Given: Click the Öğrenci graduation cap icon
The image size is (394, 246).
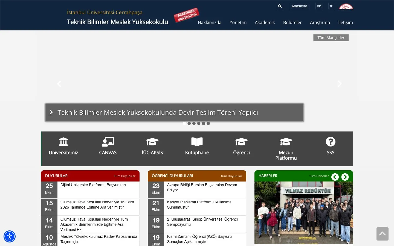Looking at the screenshot, I should (241, 142).
